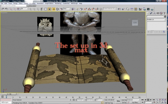This screenshot has height=104, width=168.
Task: Open the Create Selection Set dropdown
Action: pos(110,9)
